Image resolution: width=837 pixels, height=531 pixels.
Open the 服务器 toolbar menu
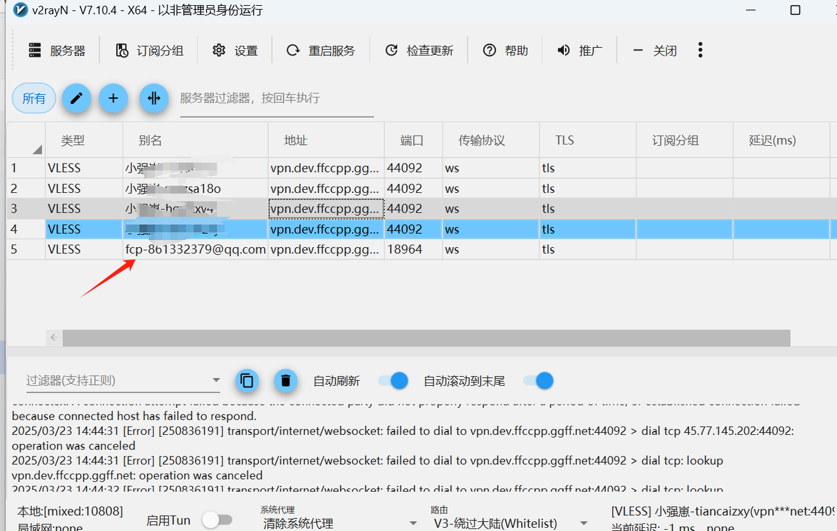pos(58,50)
